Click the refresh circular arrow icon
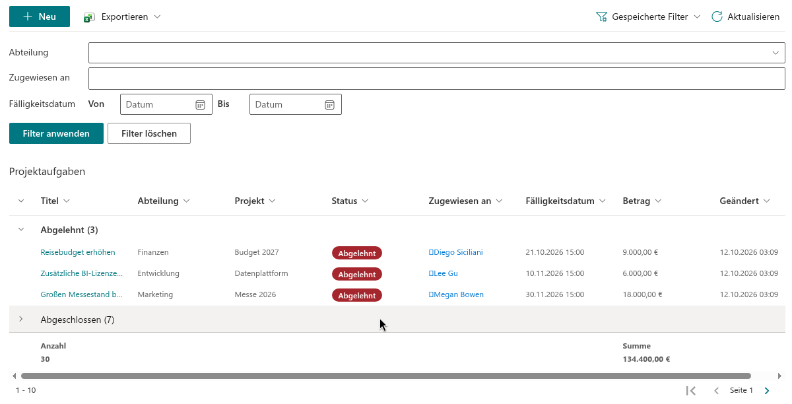The height and width of the screenshot is (404, 792). click(x=717, y=17)
